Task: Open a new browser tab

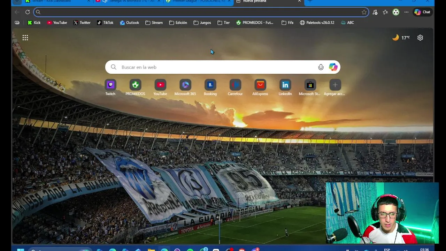Action: coord(310,1)
